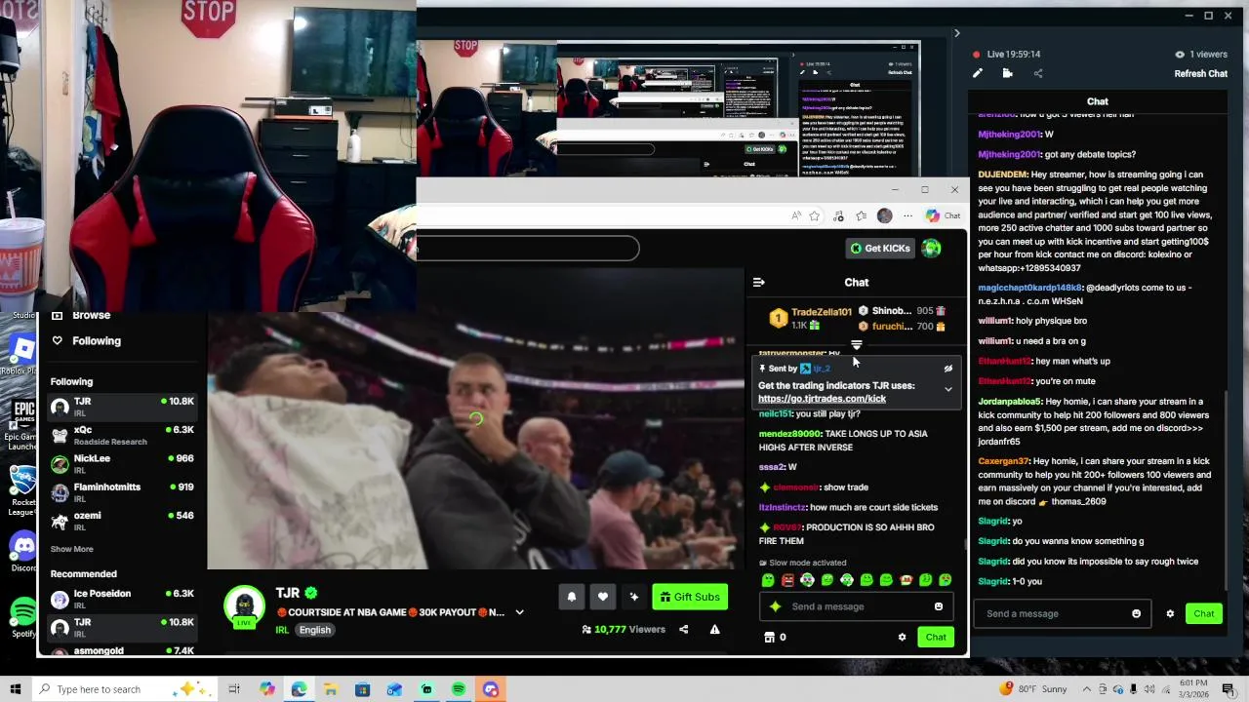Click the weather 80°F Sunny widget
This screenshot has height=702, width=1249.
pos(1034,689)
